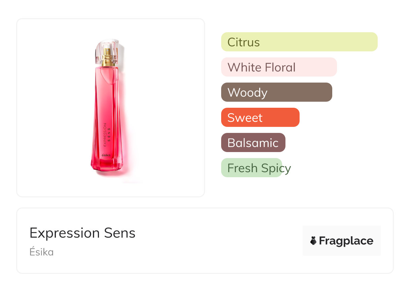Pick the Balsamic accord bar
410x290 pixels.
tap(253, 143)
